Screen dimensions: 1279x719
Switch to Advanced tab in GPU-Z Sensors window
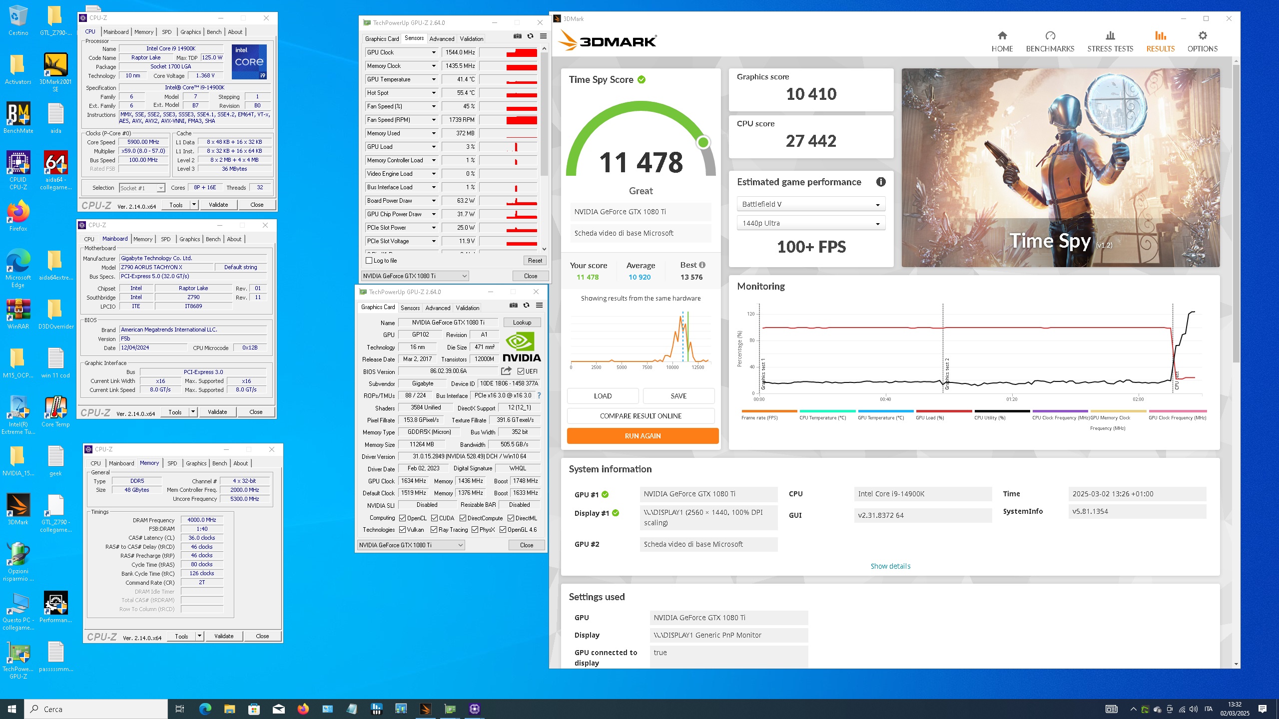point(442,38)
